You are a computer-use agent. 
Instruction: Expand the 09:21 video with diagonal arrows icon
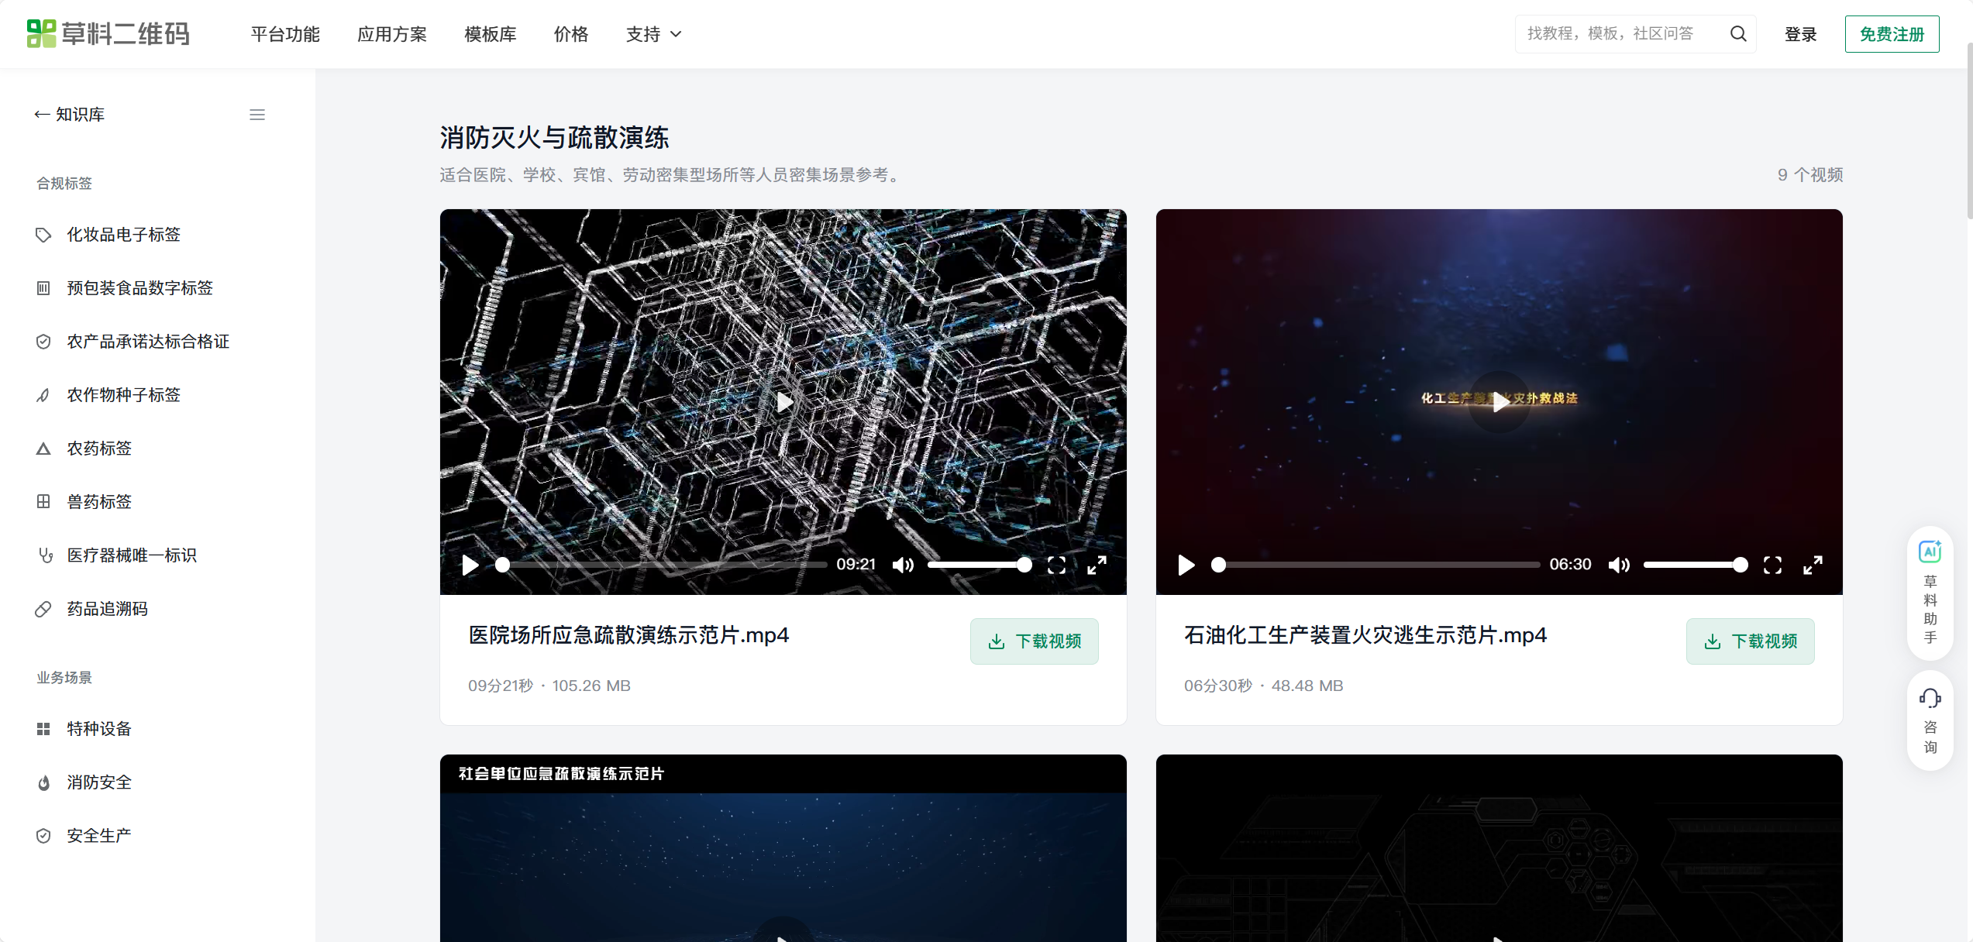tap(1097, 565)
